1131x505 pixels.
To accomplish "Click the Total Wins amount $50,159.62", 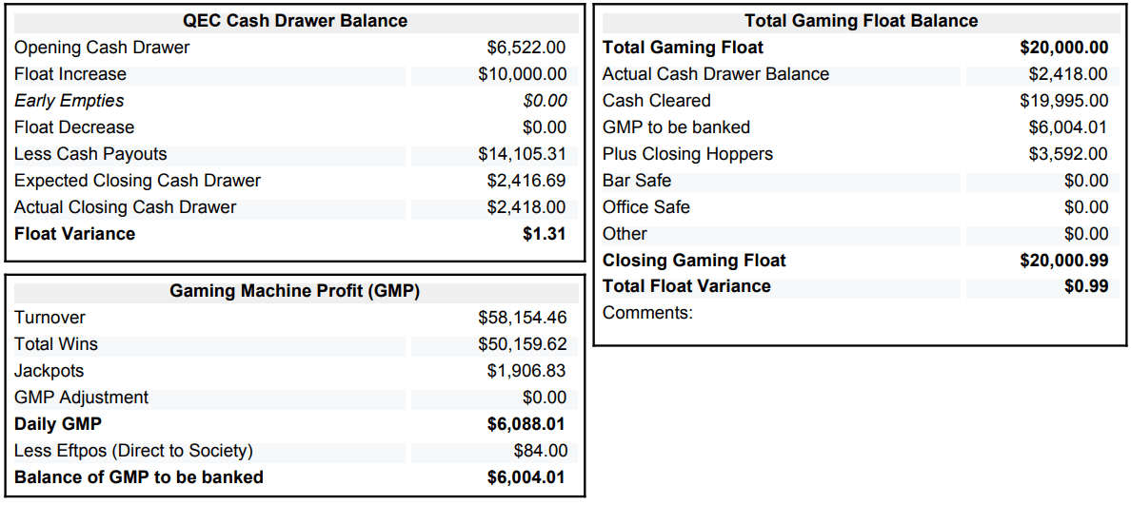I will tap(522, 344).
